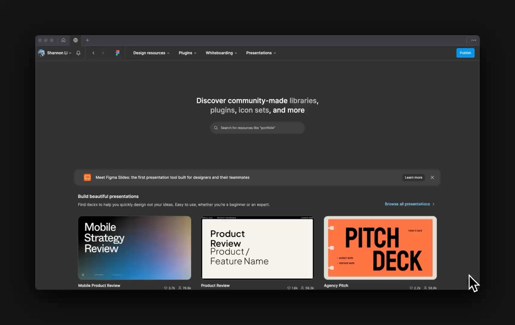Open the three-dot overflow menu
The image size is (515, 325).
473,40
